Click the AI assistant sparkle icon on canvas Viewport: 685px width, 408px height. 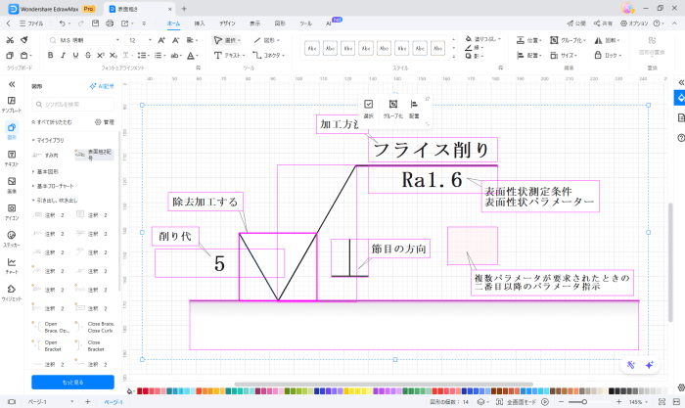tap(649, 365)
